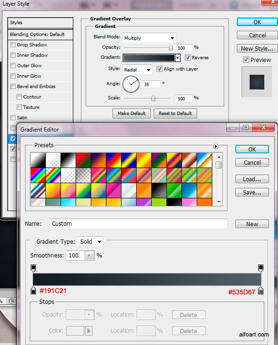Click the Load gradient button
The width and height of the screenshot is (278, 345).
pyautogui.click(x=252, y=179)
